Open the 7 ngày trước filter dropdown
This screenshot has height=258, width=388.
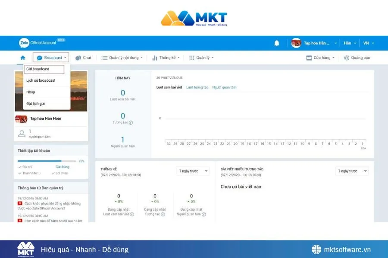pos(192,171)
